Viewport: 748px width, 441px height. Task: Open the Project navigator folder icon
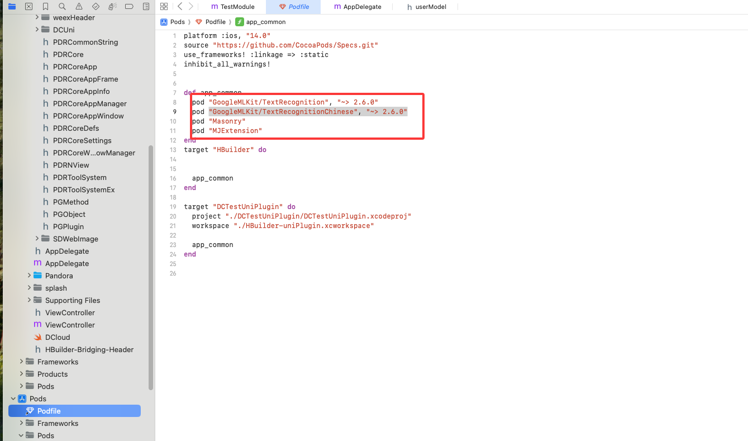pos(12,7)
